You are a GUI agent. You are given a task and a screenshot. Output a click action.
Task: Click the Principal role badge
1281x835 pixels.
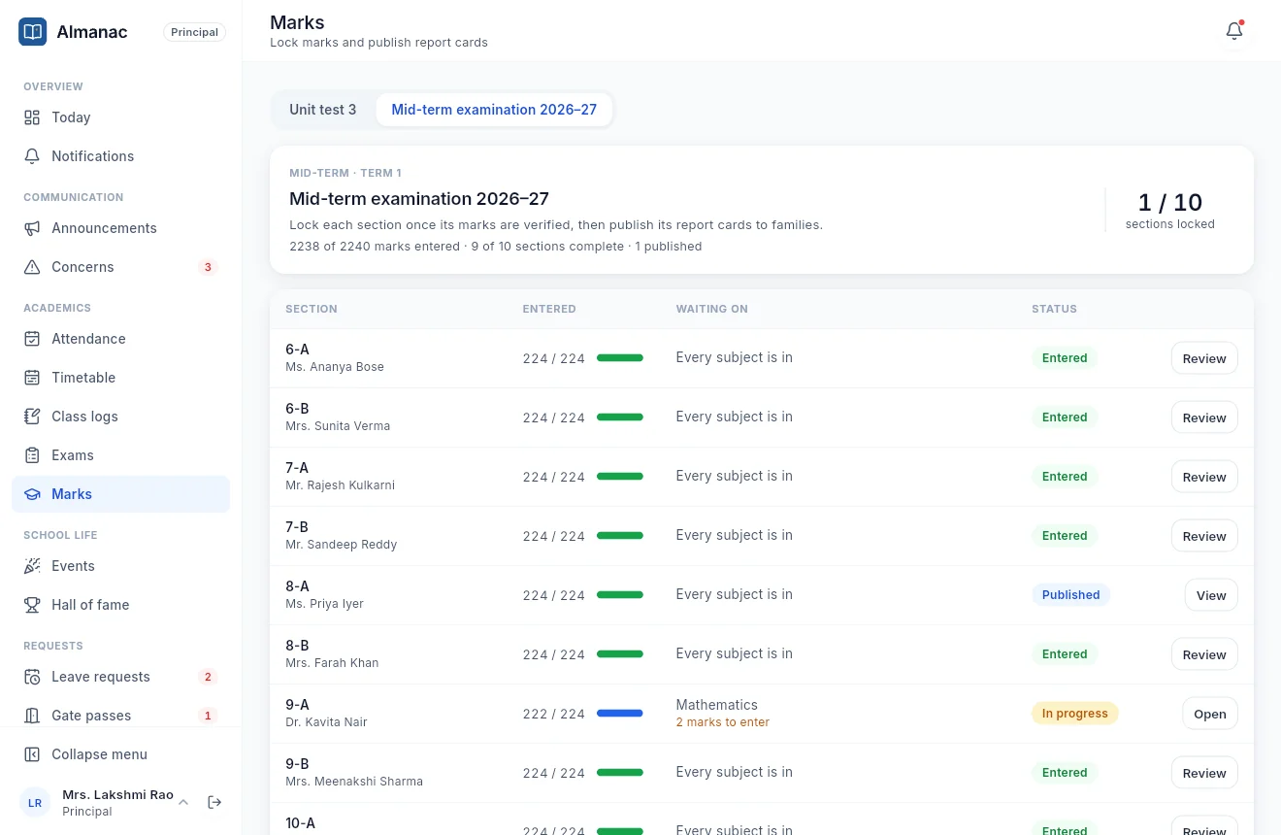194,32
